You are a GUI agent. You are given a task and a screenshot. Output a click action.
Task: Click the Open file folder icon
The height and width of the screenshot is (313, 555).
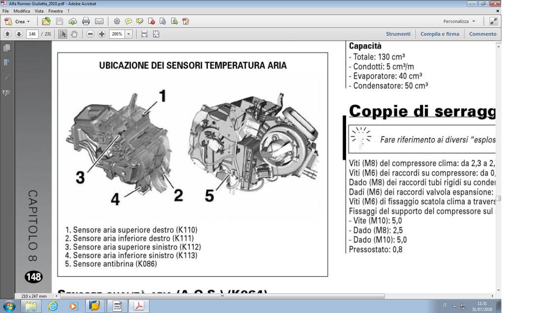point(46,21)
